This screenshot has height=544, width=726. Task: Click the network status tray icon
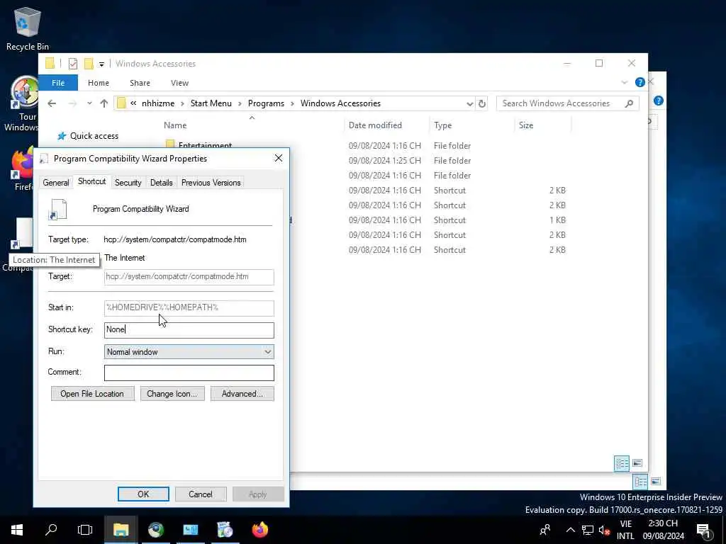(588, 530)
